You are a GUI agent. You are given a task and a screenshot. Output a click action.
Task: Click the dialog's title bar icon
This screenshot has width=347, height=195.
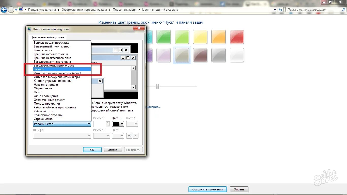[x=29, y=29]
